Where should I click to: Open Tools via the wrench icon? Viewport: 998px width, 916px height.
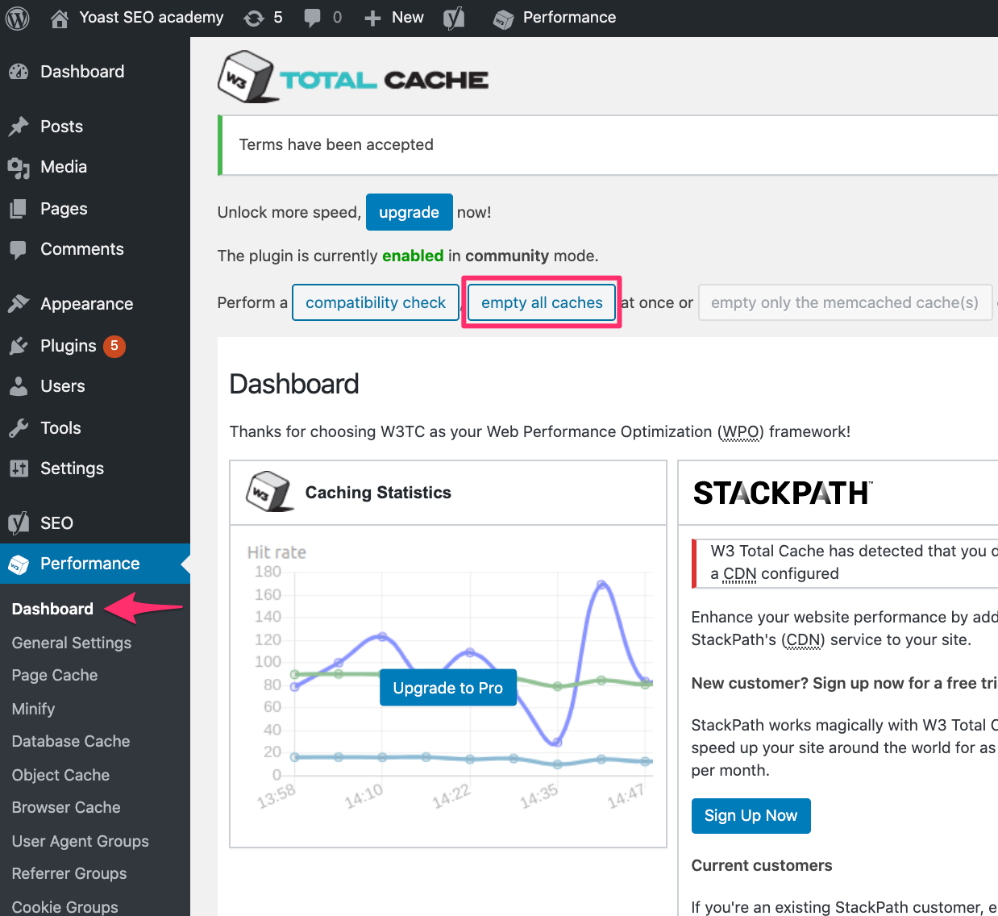pyautogui.click(x=20, y=427)
